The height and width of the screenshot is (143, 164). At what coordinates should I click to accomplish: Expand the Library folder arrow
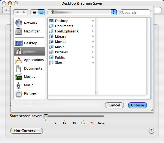coord(93,36)
